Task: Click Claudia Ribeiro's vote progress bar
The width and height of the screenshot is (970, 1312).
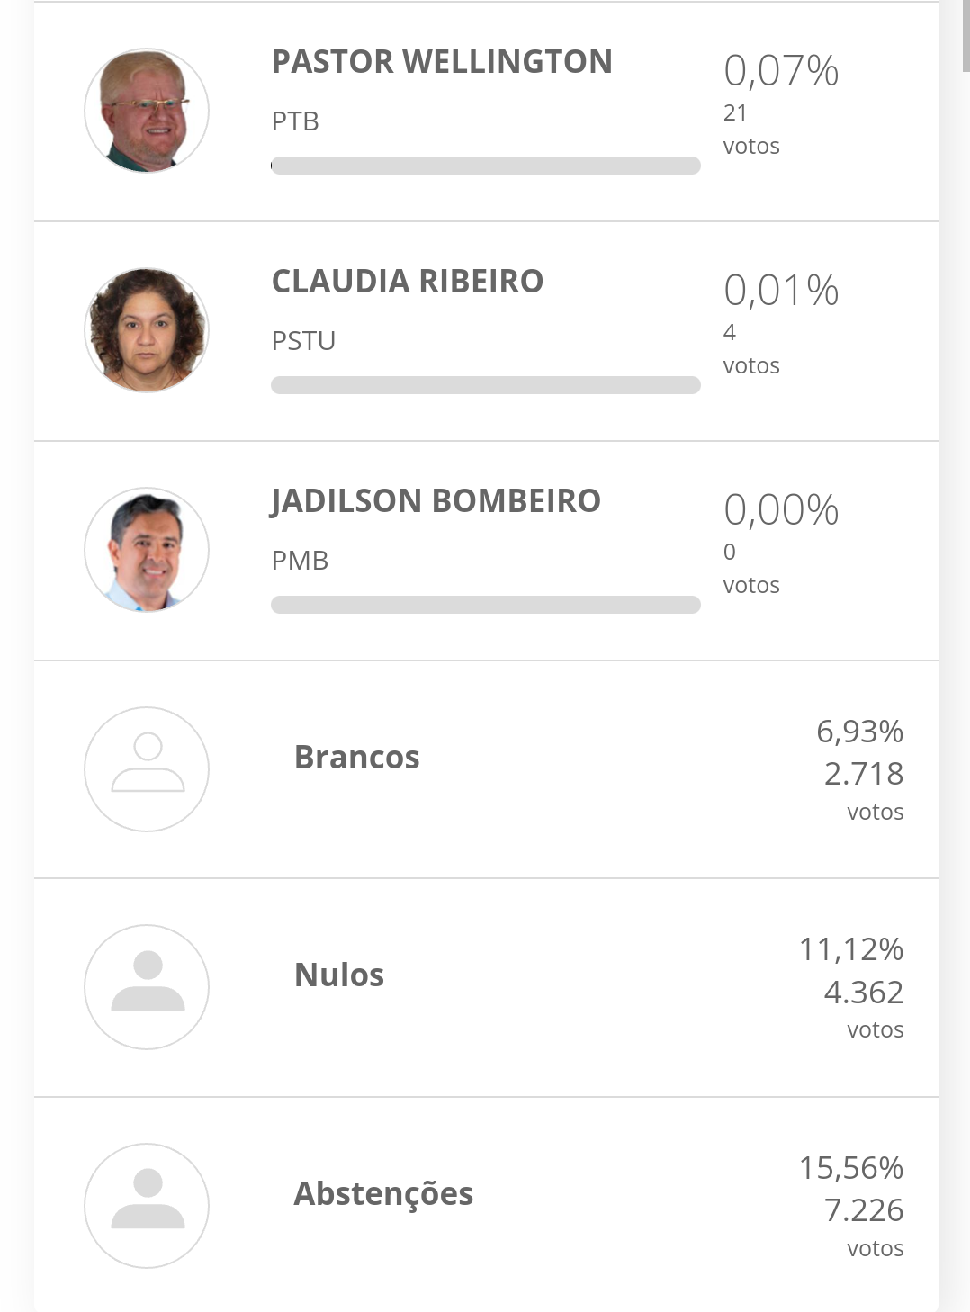Action: [x=486, y=385]
